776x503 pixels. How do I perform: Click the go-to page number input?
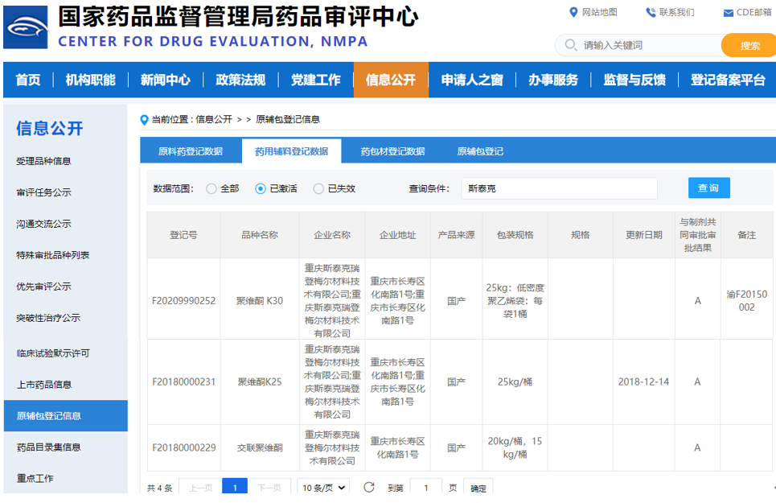(425, 487)
